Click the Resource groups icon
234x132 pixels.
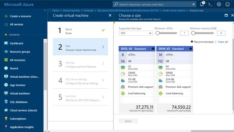tap(6, 51)
